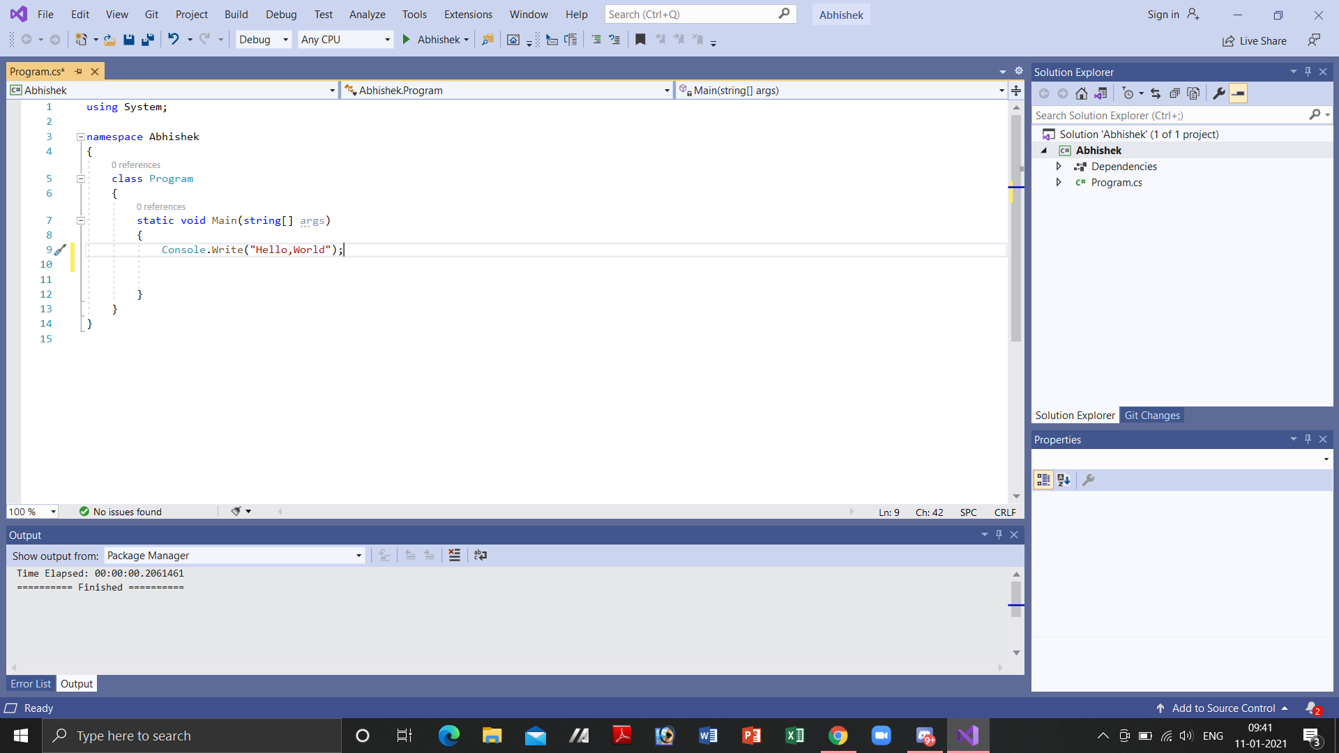Open Show output from Package Manager dropdown
Screen dimensions: 1339x753
pos(234,555)
